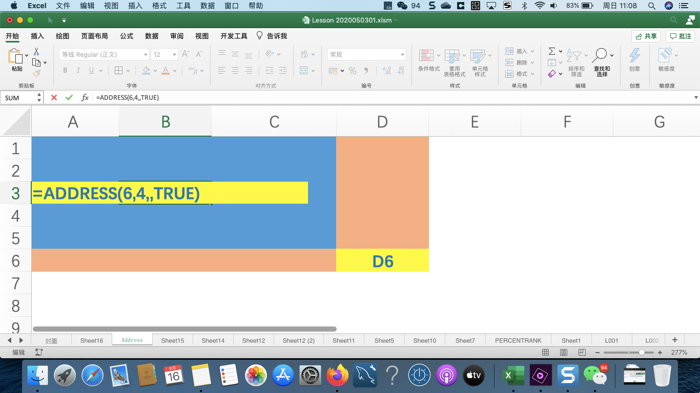Click the decrease font size icon

[x=199, y=54]
